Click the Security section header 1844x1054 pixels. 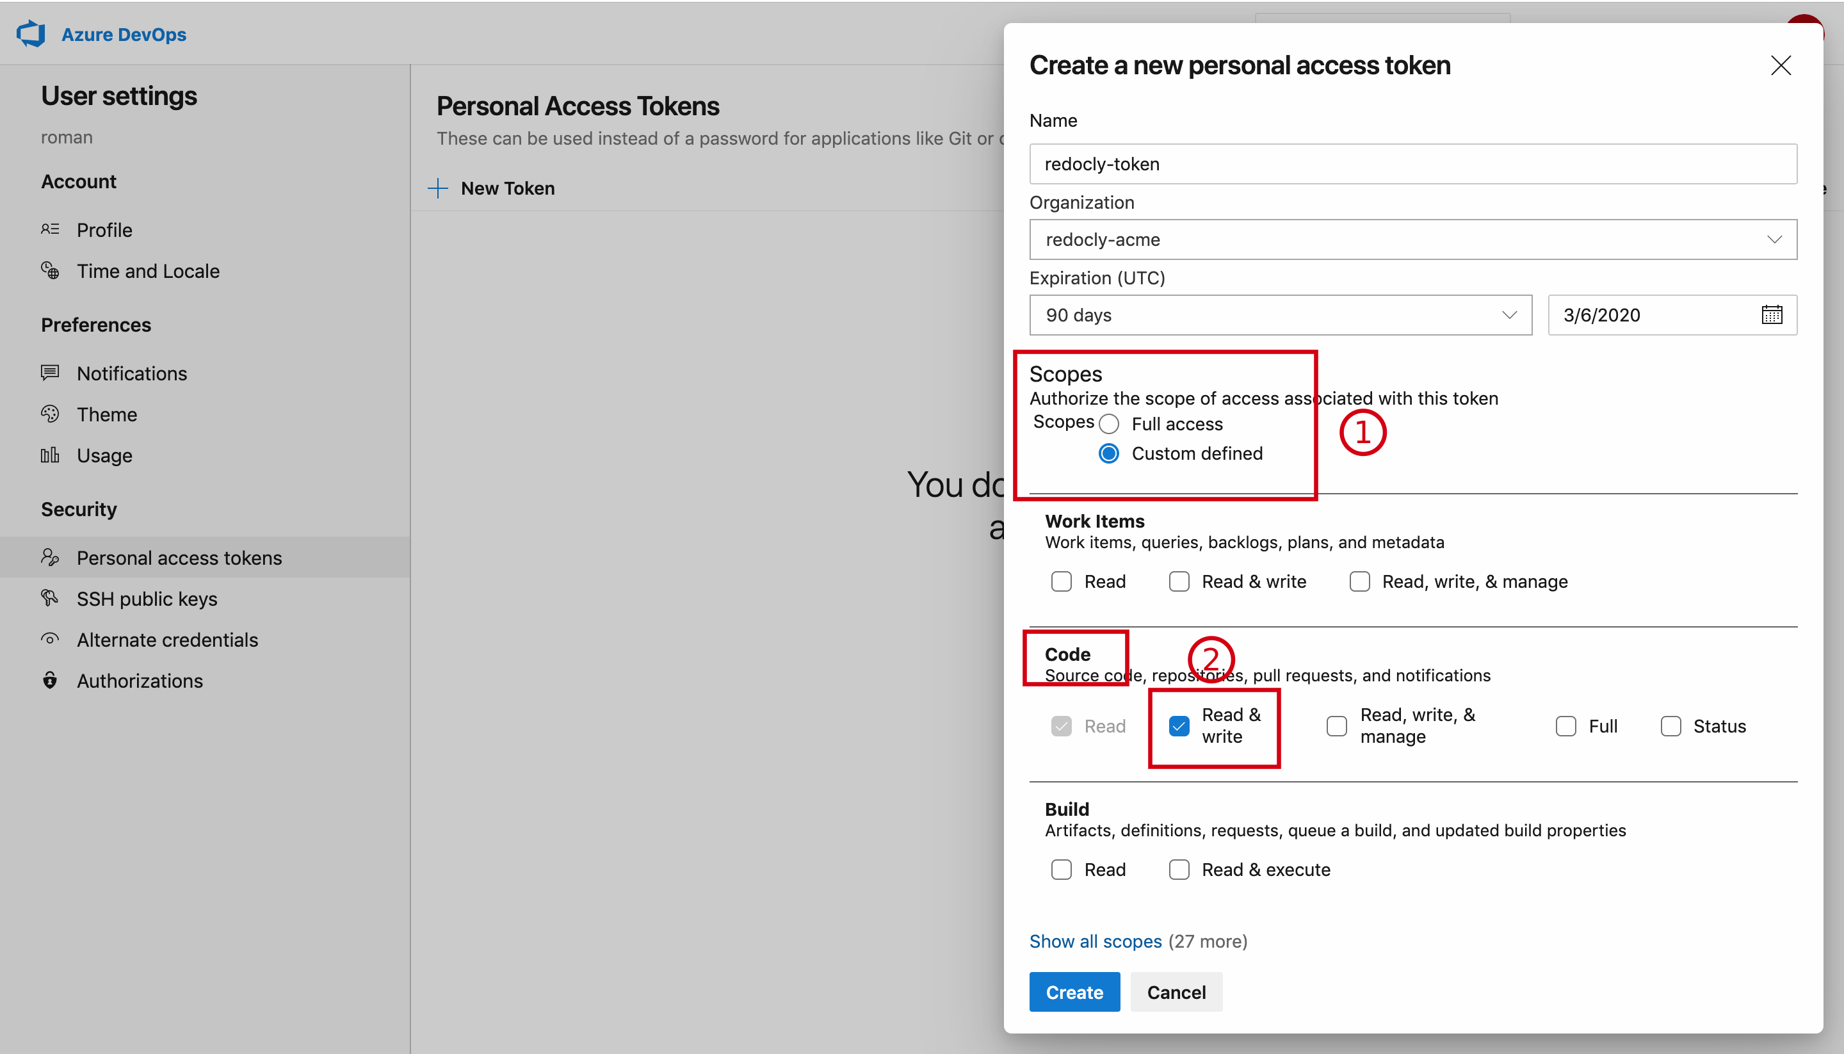[x=79, y=509]
